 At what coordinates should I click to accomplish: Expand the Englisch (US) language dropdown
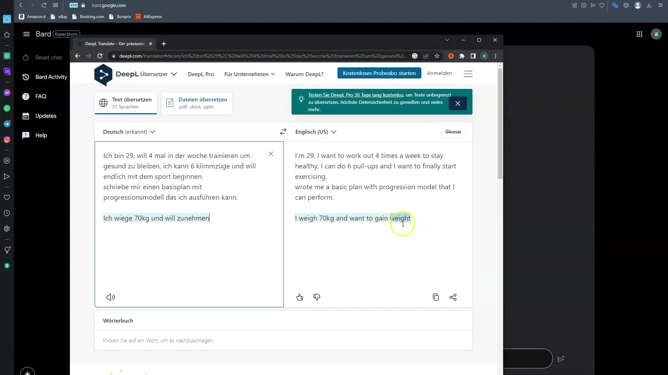(315, 131)
